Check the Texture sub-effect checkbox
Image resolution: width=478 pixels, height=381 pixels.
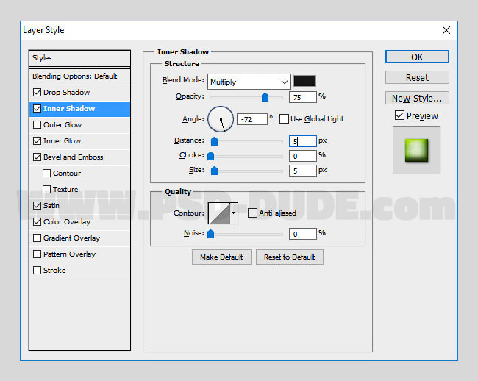[46, 189]
